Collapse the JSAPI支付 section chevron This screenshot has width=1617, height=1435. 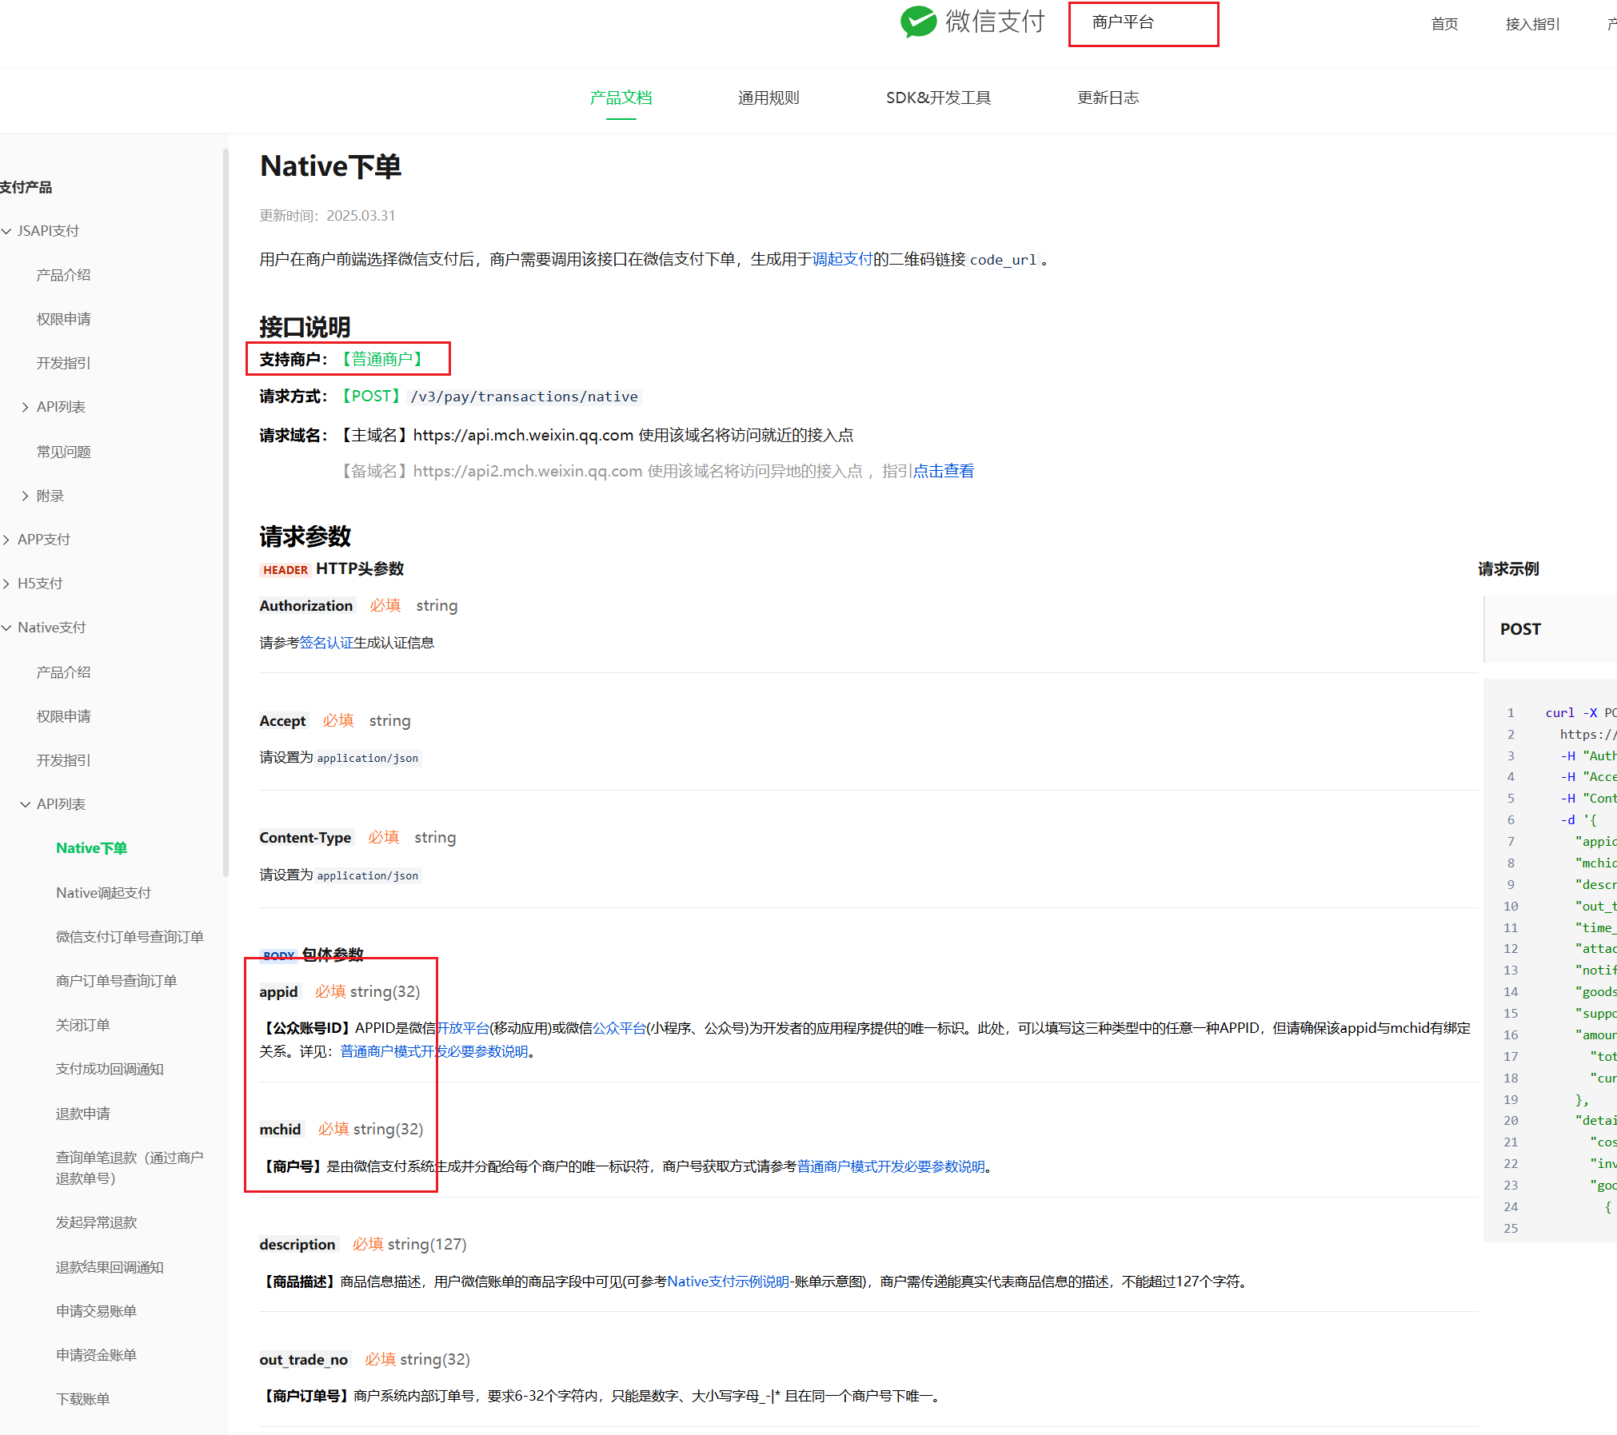click(6, 231)
